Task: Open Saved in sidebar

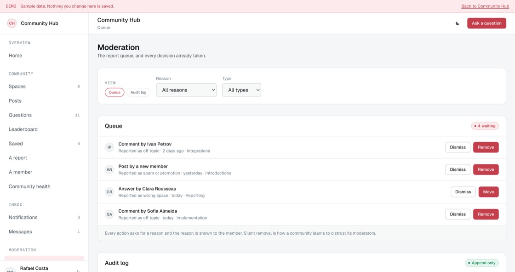Action: click(44, 144)
